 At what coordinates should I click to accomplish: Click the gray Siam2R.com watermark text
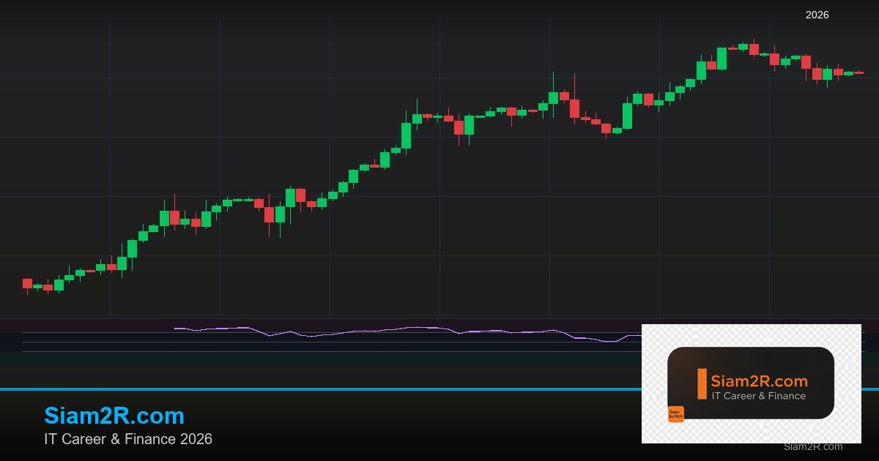(x=812, y=446)
